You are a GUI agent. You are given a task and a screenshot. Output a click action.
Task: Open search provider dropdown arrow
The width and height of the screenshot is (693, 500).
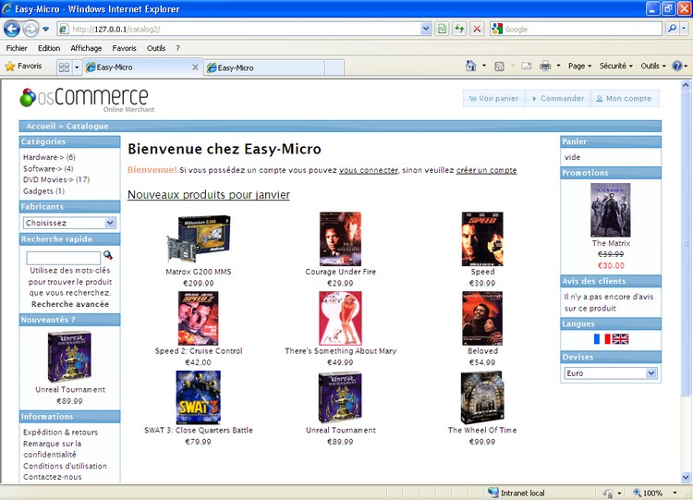[x=684, y=30]
